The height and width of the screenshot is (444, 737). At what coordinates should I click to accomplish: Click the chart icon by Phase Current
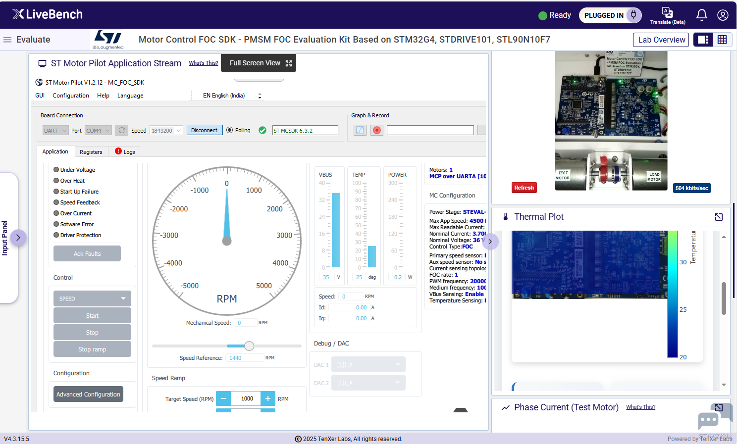(506, 407)
